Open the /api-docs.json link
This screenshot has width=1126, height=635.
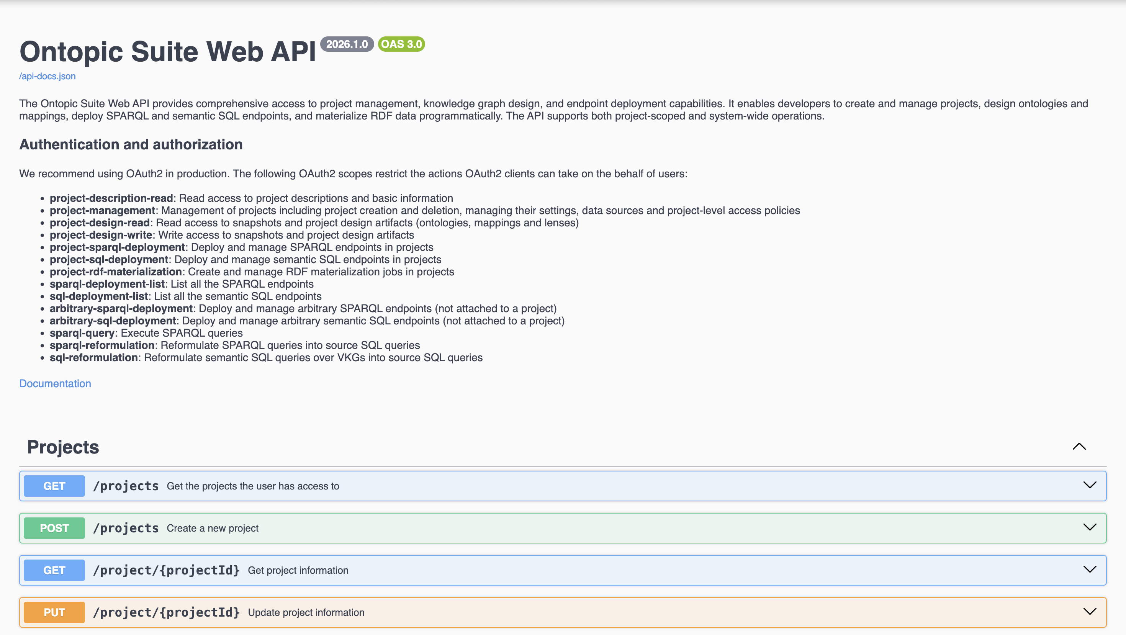47,76
